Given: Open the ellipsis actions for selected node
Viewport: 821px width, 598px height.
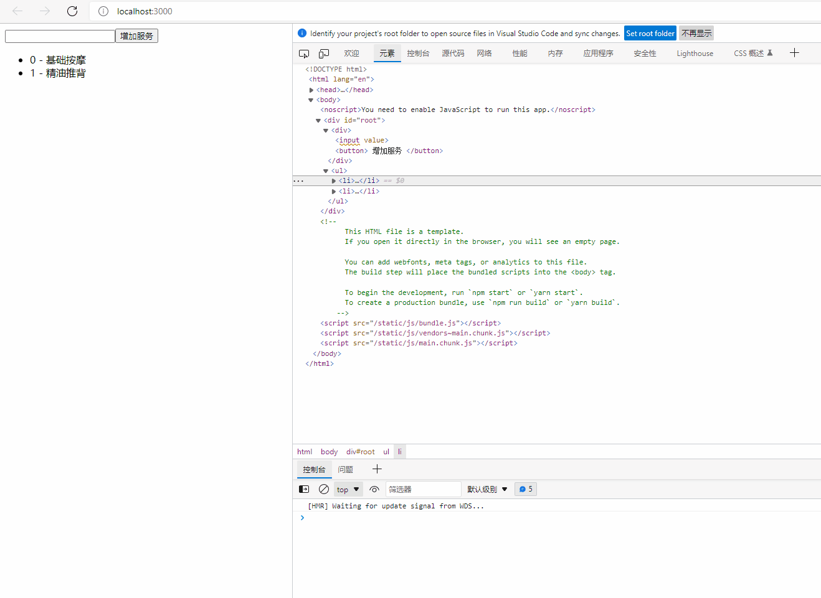Looking at the screenshot, I should click(x=298, y=181).
